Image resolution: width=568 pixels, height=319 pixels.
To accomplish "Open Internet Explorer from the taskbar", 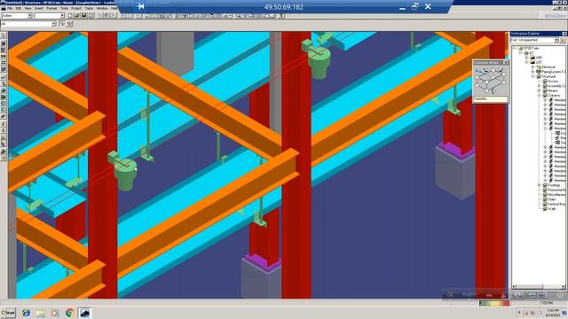I will tap(26, 313).
